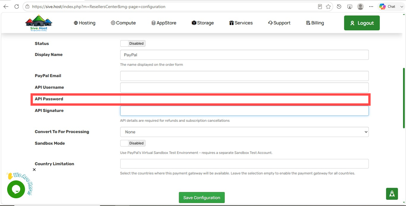Viewport: 406px width, 206px height.
Task: Open the Services menu
Action: click(241, 23)
